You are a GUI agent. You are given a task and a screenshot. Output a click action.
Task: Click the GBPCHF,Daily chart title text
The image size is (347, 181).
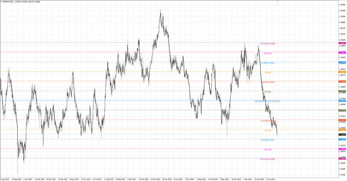click(x=8, y=2)
